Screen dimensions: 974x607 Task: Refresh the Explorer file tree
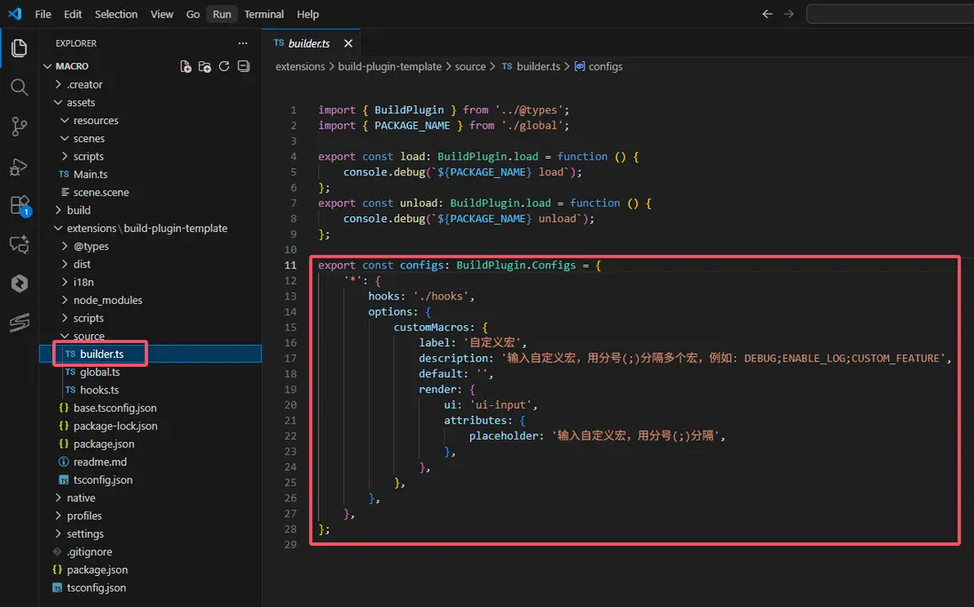(224, 66)
